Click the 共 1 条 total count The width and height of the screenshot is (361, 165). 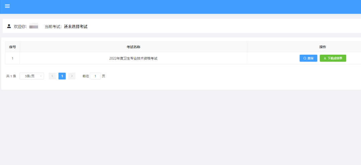(x=11, y=76)
